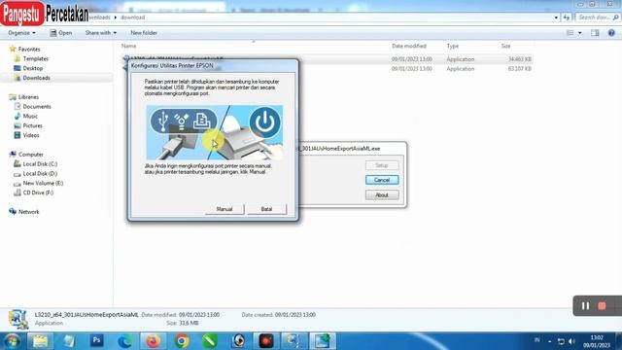Sort by the Size column header
Screen dimensions: 622x350
[505, 46]
